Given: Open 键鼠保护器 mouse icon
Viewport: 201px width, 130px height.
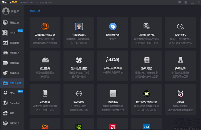Looking at the screenshot, I should [x=113, y=26].
